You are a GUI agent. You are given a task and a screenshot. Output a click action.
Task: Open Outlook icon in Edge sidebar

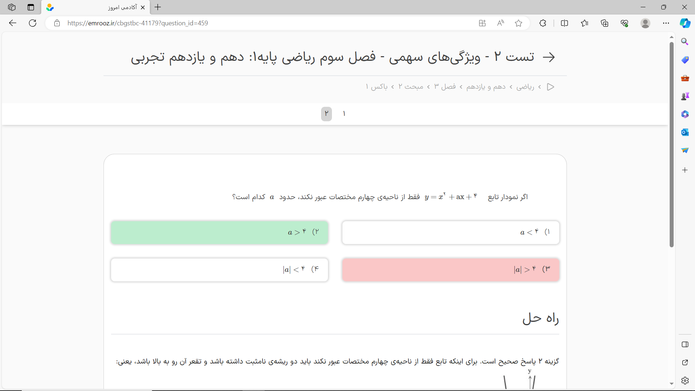click(x=685, y=132)
